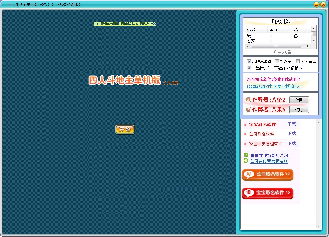
Task: Click scoreboard scroll left arrow
Action: [x=248, y=46]
